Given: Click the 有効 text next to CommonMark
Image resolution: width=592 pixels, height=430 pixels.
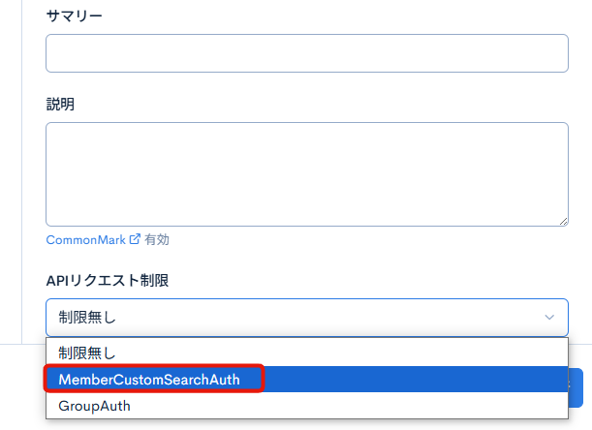Looking at the screenshot, I should (157, 239).
